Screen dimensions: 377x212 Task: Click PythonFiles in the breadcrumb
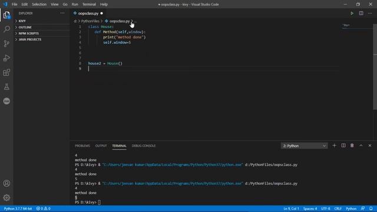[x=90, y=21]
